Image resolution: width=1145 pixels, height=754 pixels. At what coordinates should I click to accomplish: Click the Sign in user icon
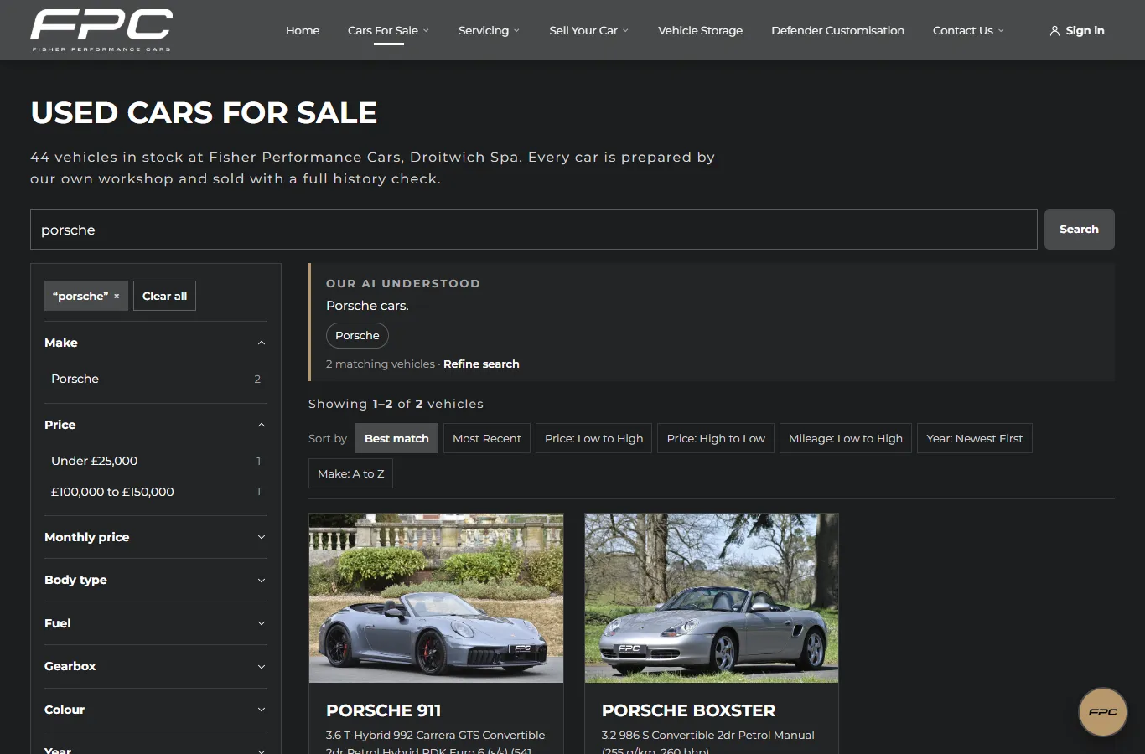(1054, 31)
